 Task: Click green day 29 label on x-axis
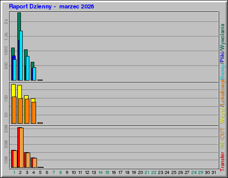click(x=200, y=173)
